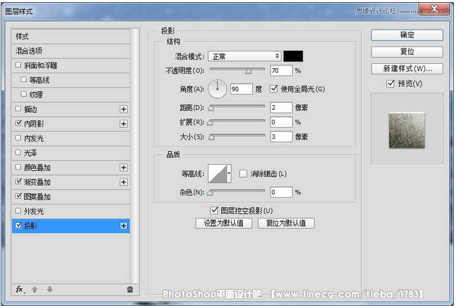Toggle 图层挖空投影 checkbox
The width and height of the screenshot is (458, 306).
[214, 210]
